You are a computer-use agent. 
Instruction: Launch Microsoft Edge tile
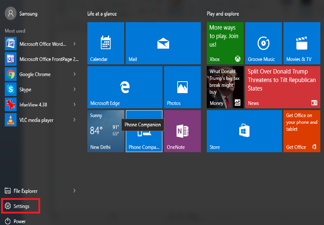[x=125, y=87]
